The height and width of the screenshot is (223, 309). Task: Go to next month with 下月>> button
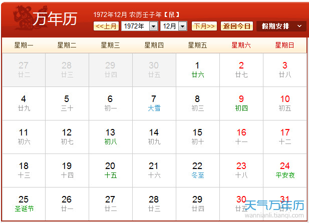[x=204, y=26]
